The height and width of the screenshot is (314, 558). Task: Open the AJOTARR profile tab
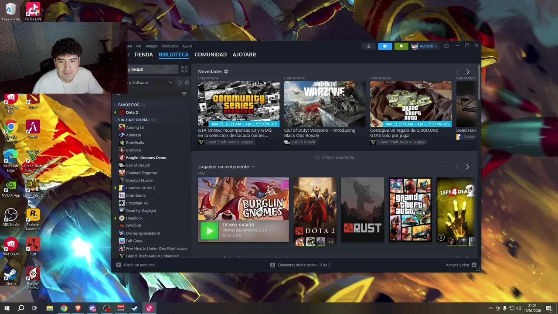tap(244, 55)
